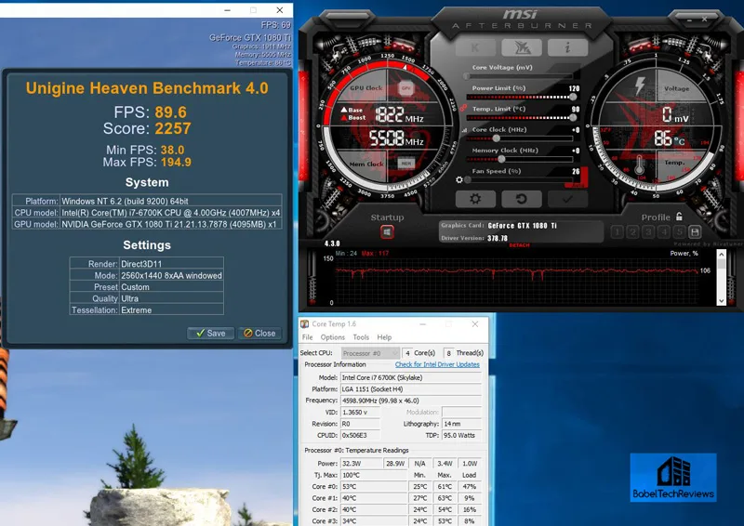Click DETACH on the Afterburner monitor

pyautogui.click(x=519, y=245)
